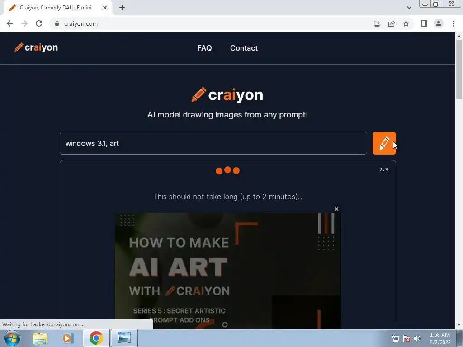The image size is (463, 347).
Task: Open the Windows Start menu
Action: (12, 338)
